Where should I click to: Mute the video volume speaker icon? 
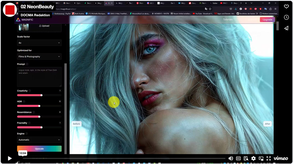pyautogui.click(x=231, y=158)
